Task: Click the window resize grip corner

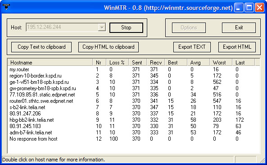Action: (263, 160)
